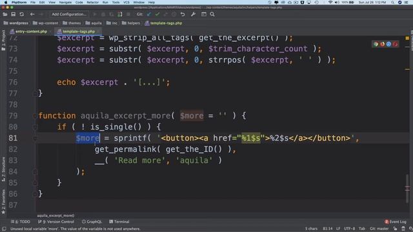This screenshot has width=413, height=232.
Task: Click the Listen for PHP Debug Connections icon
Action: 120,14
